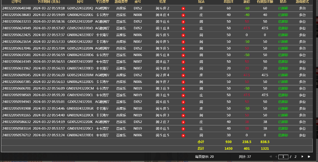Click the 有效投注额 column header
Viewport: 318px width, 162px height.
[x=265, y=2]
